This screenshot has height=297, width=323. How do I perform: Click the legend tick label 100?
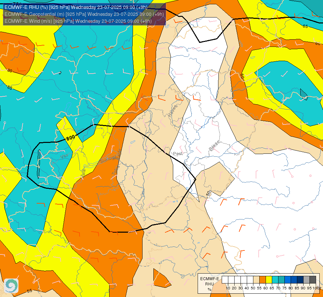click(316, 288)
